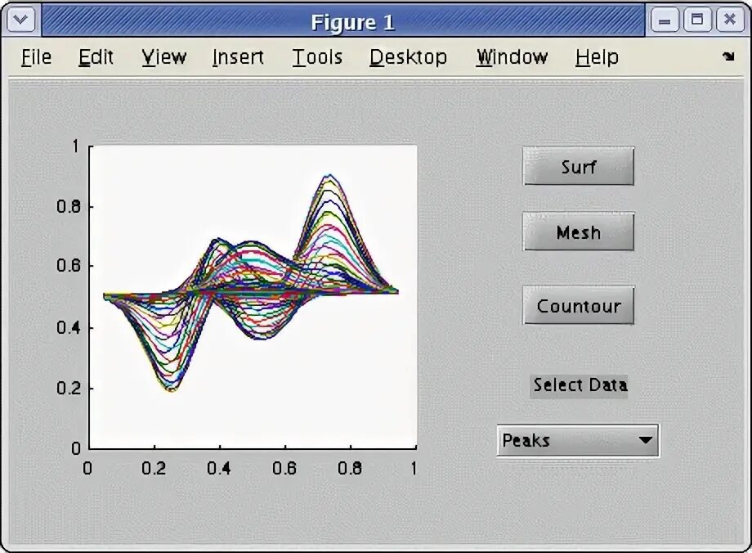Click the 0.2 y-axis tick label

pyautogui.click(x=69, y=389)
